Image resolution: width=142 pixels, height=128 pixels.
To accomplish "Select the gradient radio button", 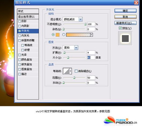I will [64, 35].
